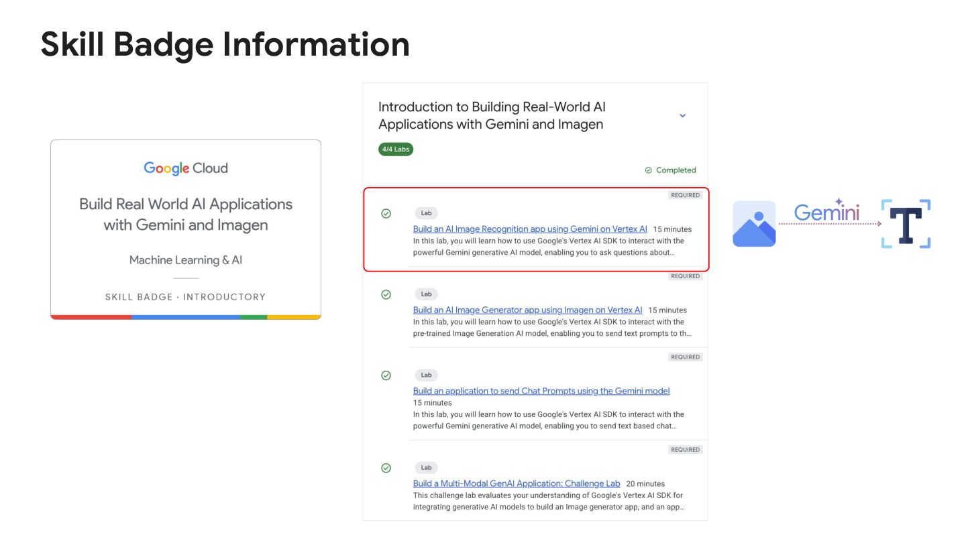Click the Lab tag above Image Recognition link

(426, 213)
